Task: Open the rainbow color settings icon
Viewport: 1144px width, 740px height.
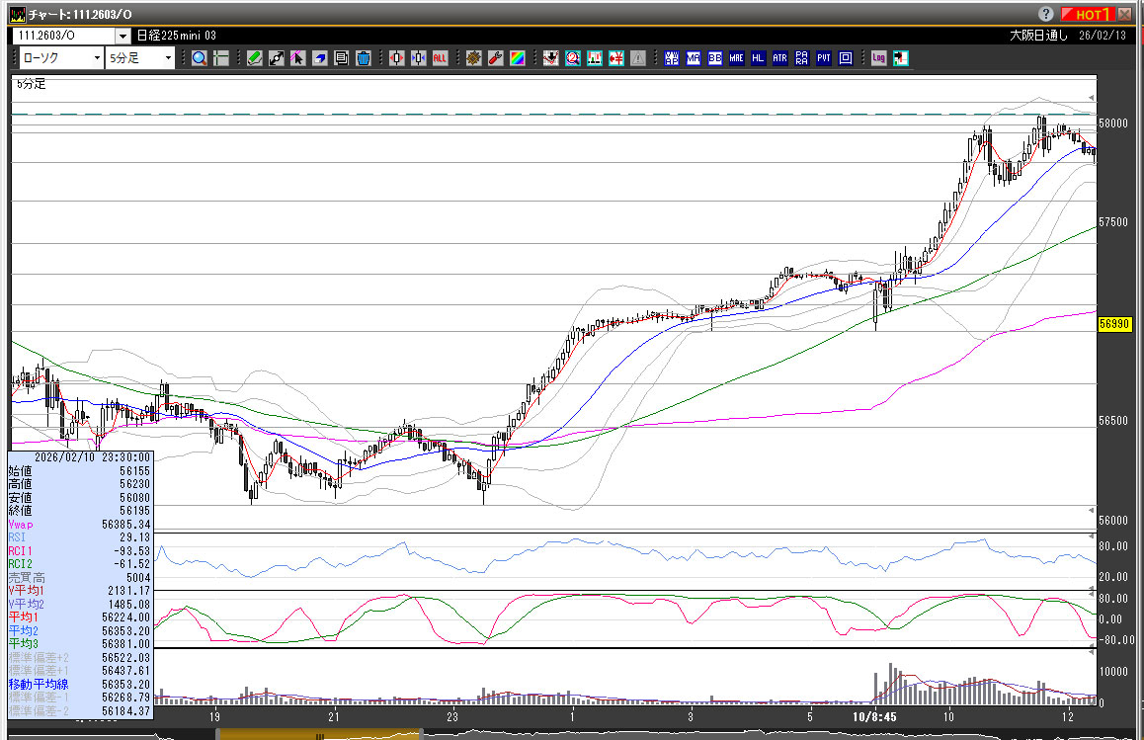Action: point(518,58)
